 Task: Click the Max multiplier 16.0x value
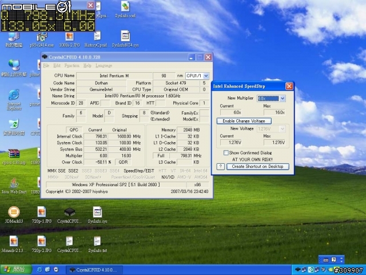click(x=274, y=112)
